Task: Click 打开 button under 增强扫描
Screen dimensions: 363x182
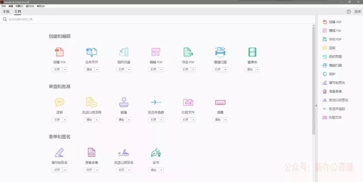Action: (x=218, y=70)
